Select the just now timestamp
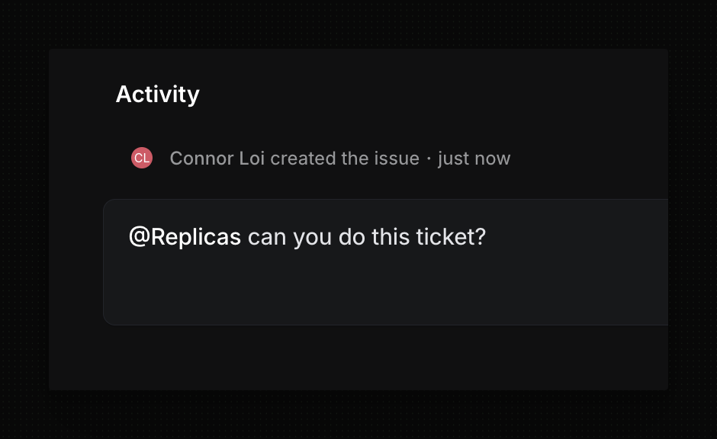The image size is (717, 439). pyautogui.click(x=474, y=158)
